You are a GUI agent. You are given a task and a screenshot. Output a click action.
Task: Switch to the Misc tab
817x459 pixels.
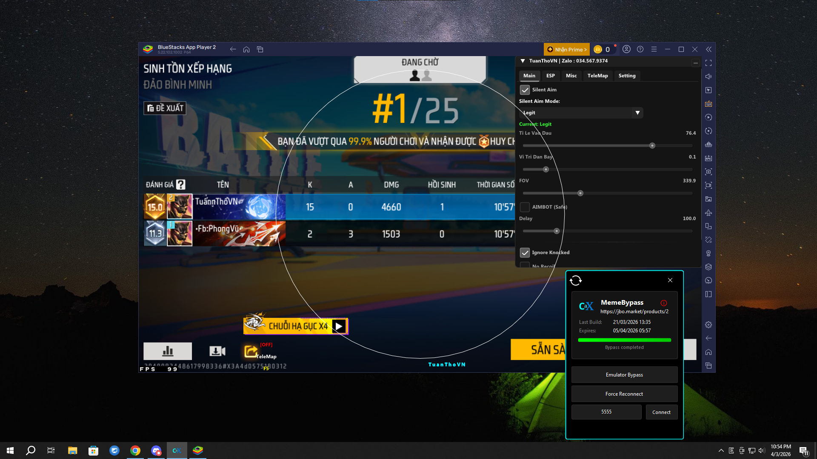[x=571, y=76]
